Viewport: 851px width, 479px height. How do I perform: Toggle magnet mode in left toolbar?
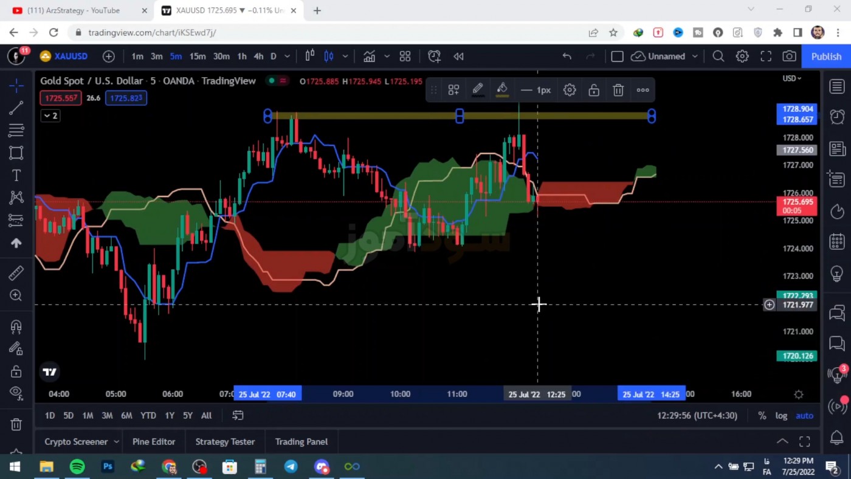click(x=16, y=326)
